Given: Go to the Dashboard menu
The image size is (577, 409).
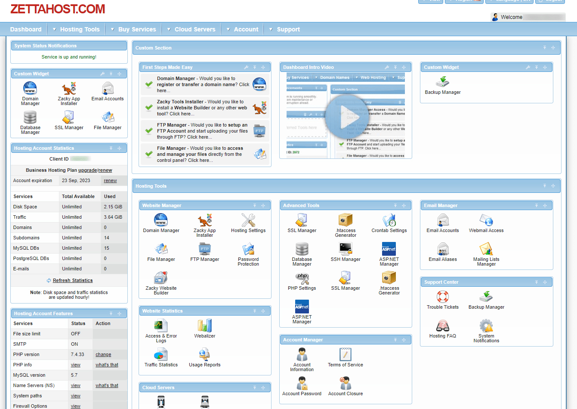Looking at the screenshot, I should pyautogui.click(x=26, y=29).
